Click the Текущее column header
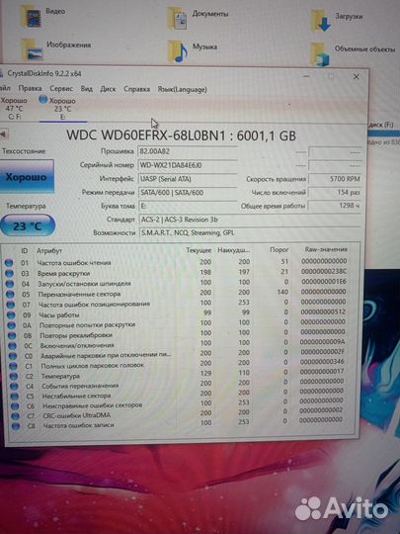Screen dimensions: 400x534 pyautogui.click(x=199, y=250)
